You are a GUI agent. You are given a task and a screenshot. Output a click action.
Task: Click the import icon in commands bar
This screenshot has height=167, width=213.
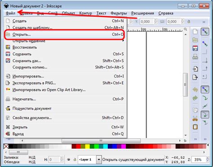195,69
